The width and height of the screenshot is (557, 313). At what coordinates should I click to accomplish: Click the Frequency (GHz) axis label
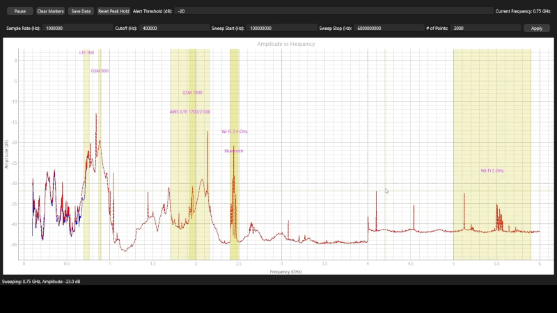[285, 271]
